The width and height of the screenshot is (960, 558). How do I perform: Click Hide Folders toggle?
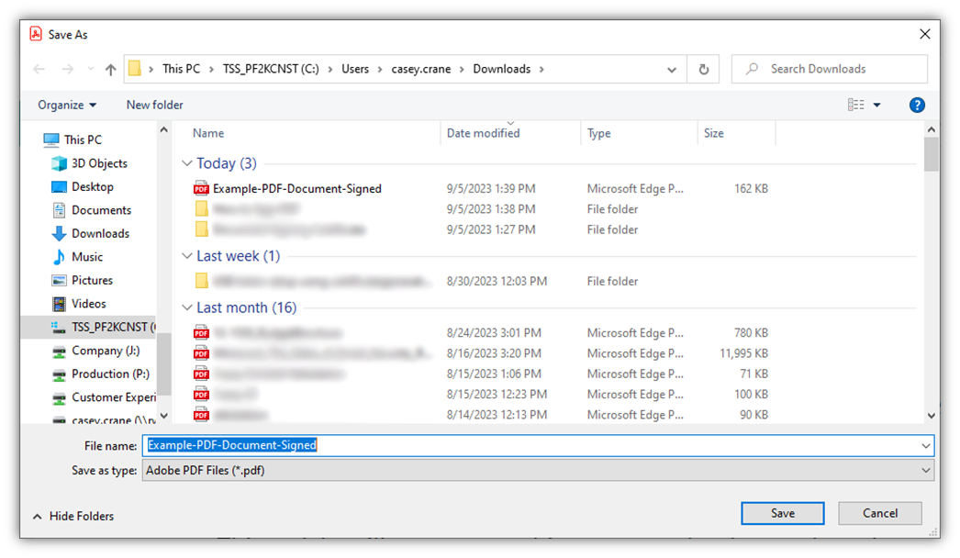(x=73, y=516)
